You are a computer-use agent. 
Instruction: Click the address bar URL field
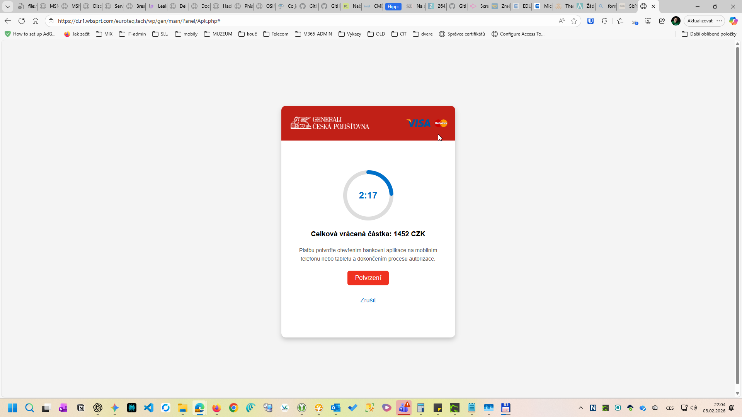[305, 21]
